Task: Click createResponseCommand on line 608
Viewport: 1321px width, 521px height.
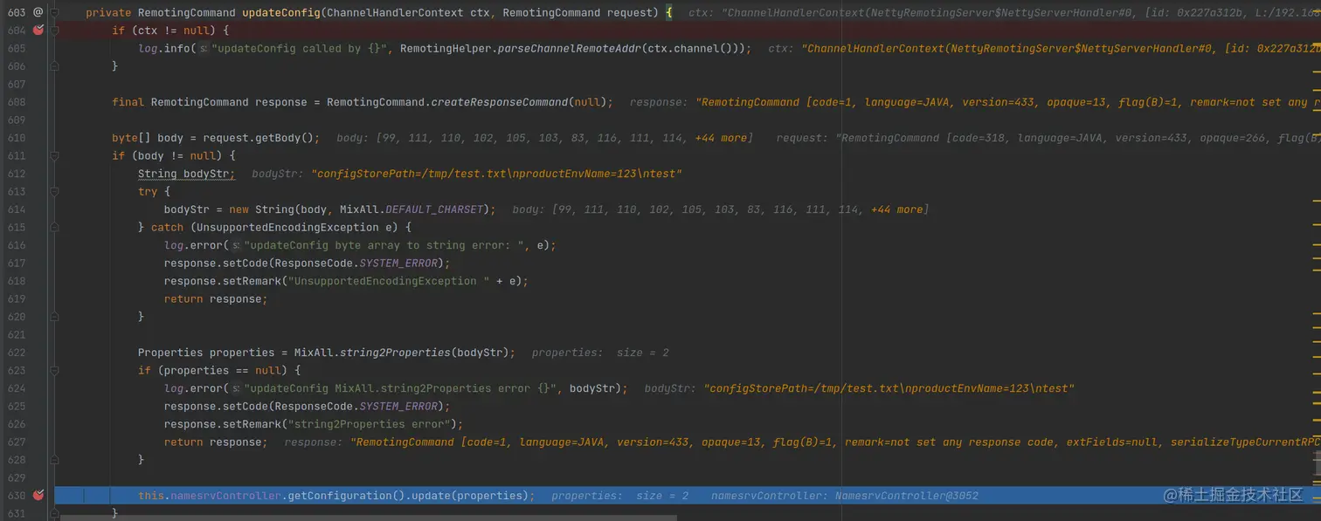Action: click(x=500, y=102)
